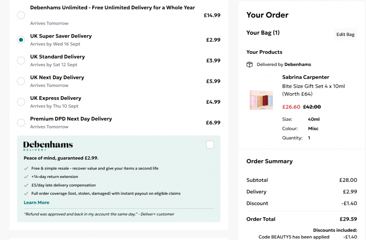
Task: Click the delivery box icon beside Delivered by Debenhams
Action: tap(250, 65)
